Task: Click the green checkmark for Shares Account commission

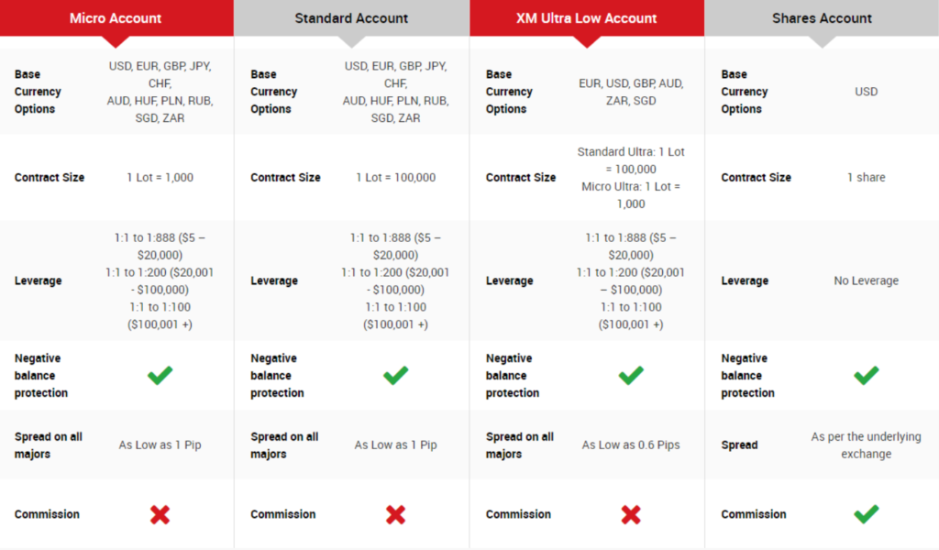Action: pyautogui.click(x=866, y=514)
